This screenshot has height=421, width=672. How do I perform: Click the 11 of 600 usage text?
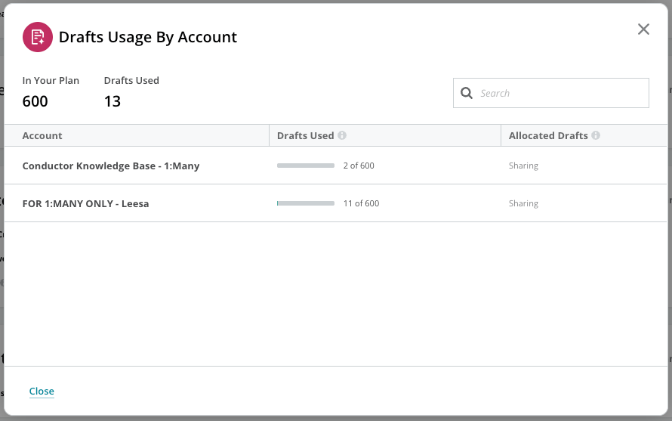361,203
